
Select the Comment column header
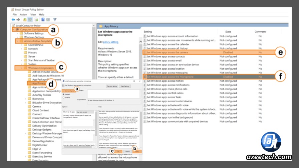coord(260,32)
